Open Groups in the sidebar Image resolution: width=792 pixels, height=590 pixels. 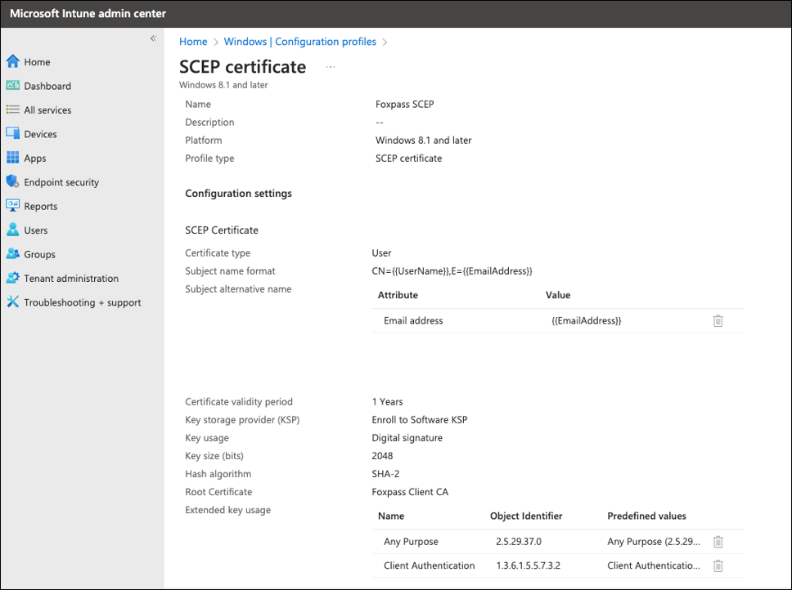[39, 255]
